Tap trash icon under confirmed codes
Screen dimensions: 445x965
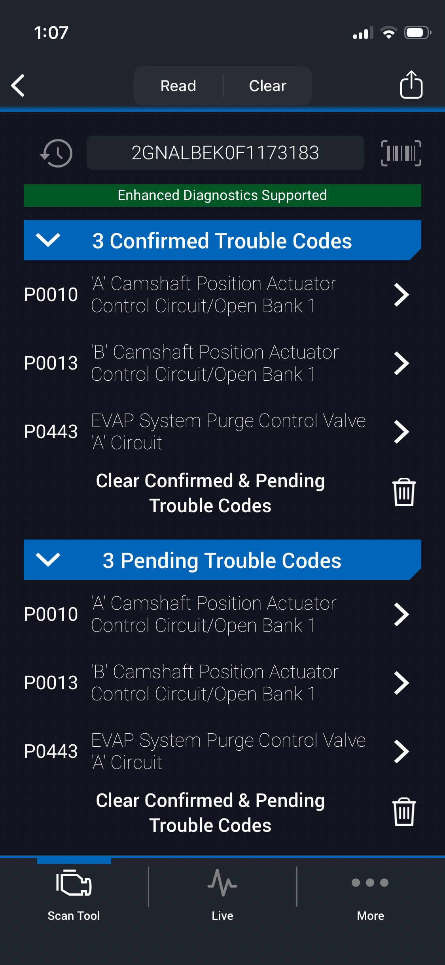pos(404,492)
